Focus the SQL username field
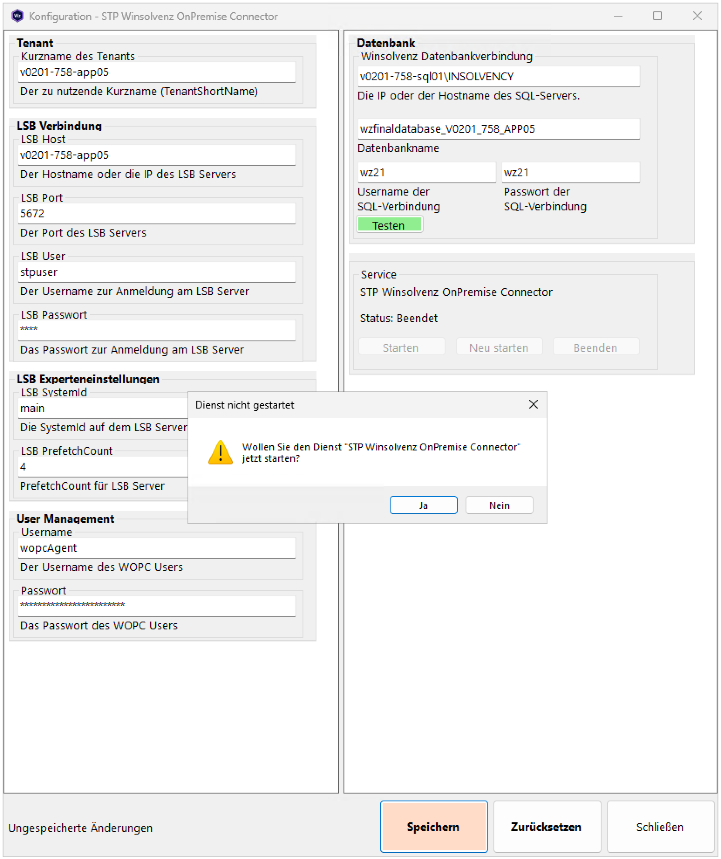 click(427, 173)
